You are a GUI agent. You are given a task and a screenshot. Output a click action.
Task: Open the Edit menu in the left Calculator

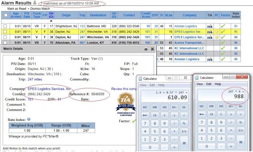152,85
